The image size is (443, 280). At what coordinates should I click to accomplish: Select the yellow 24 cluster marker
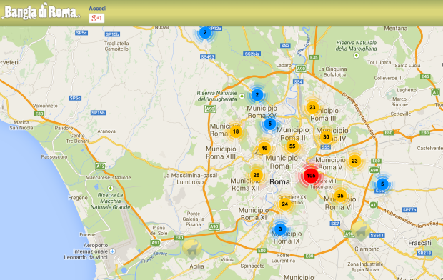click(x=285, y=204)
